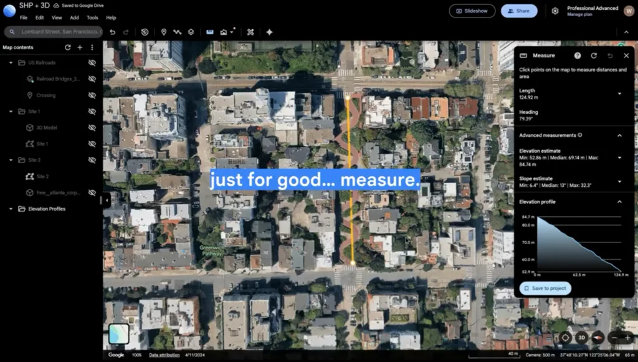Click the compass icon in the map corner
The width and height of the screenshot is (638, 362).
click(598, 338)
